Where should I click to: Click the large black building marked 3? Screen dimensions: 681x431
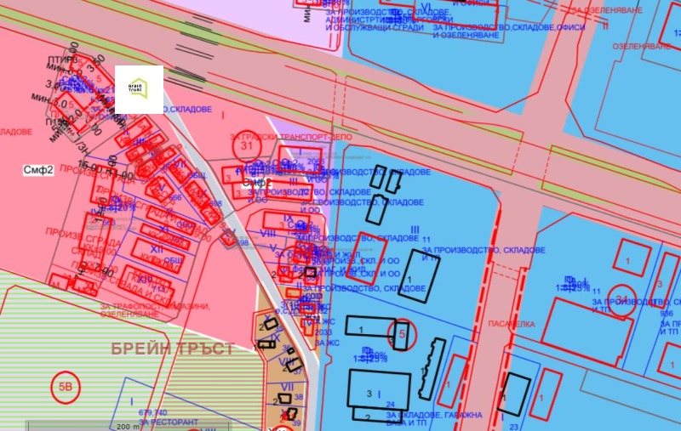click(379, 389)
